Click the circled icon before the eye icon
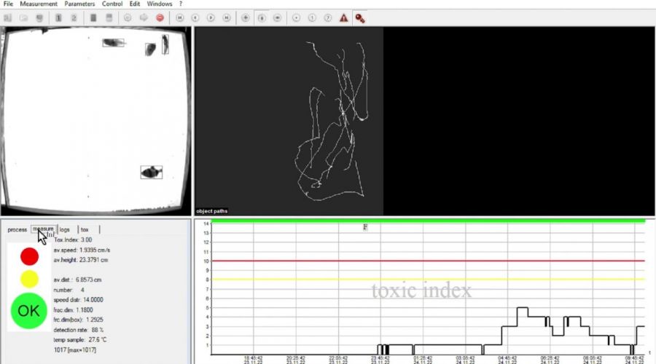This screenshot has width=656, height=364. click(x=262, y=18)
